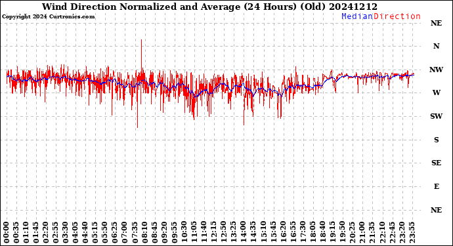Click the 18:05 time axis label
Viewport: 453px width, 246px height.
(313, 233)
